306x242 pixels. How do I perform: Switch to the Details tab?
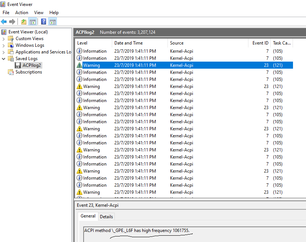click(x=106, y=216)
